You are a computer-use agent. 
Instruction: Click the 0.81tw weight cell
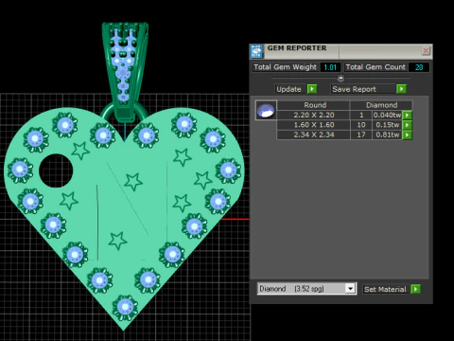[x=387, y=135]
